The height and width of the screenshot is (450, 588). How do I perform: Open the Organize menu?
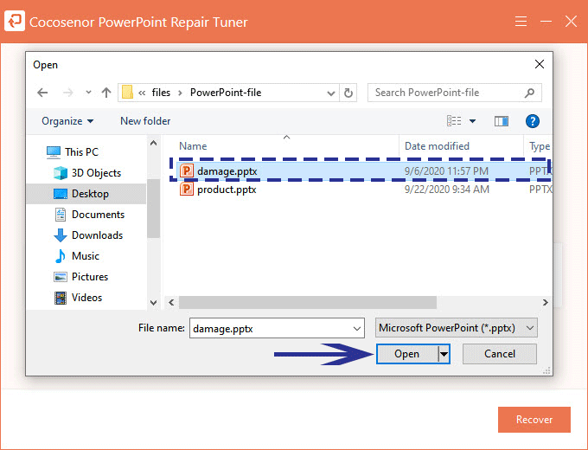click(x=67, y=121)
